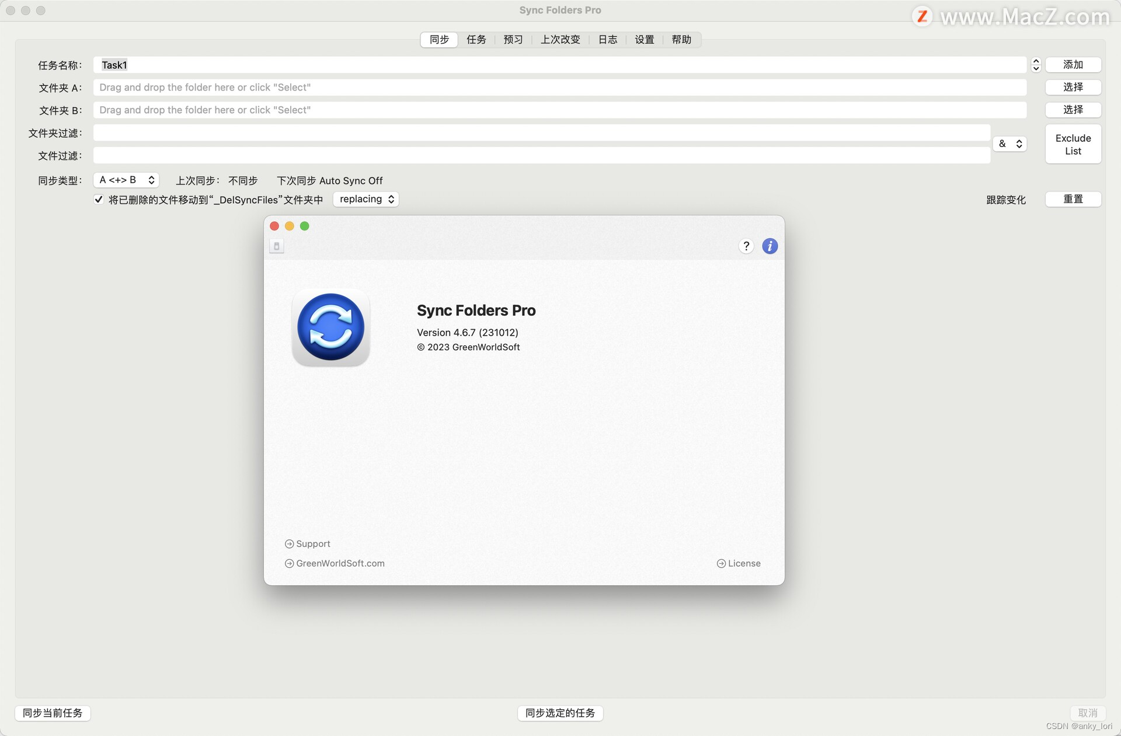Click the 重置 button
The width and height of the screenshot is (1121, 736).
[1073, 200]
